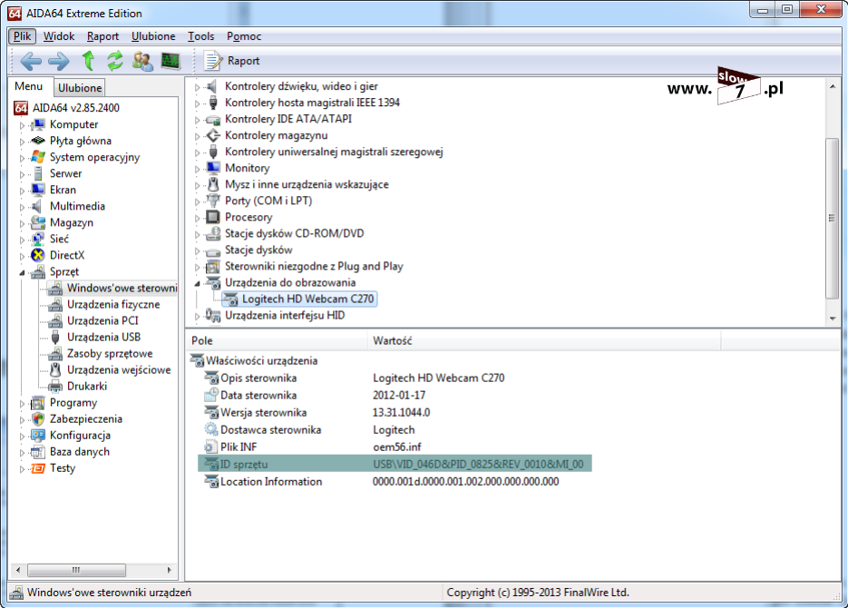Select Urządzenia USB in the tree
The image size is (848, 608).
tap(103, 337)
